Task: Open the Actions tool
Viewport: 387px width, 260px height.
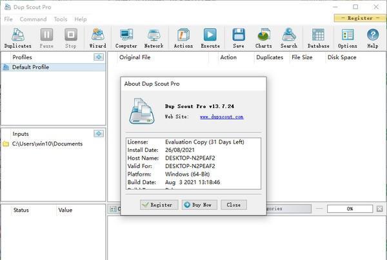Action: click(183, 38)
